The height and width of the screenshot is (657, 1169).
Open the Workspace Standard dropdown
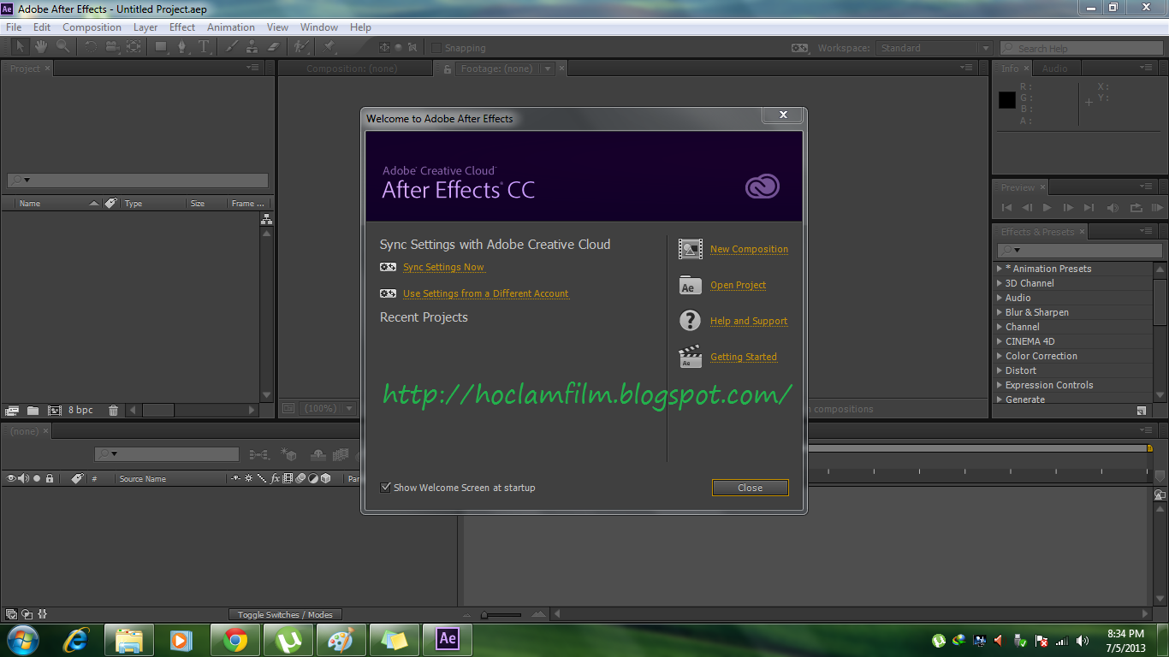[934, 48]
